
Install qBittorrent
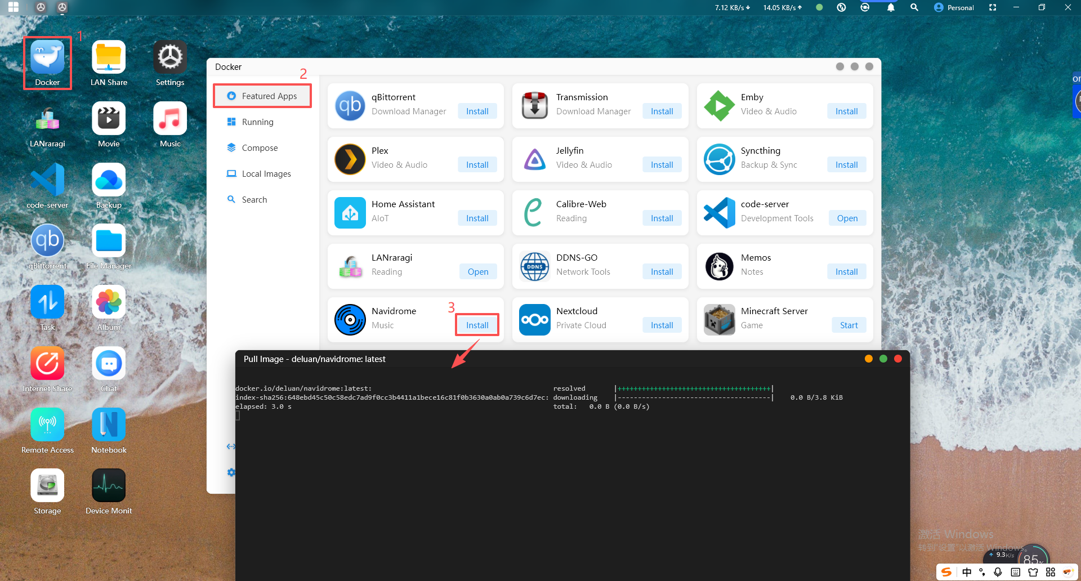(477, 111)
